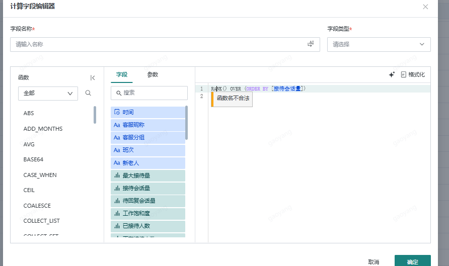Click the AI sparkle icon in editor toolbar
This screenshot has width=449, height=266.
[x=392, y=74]
